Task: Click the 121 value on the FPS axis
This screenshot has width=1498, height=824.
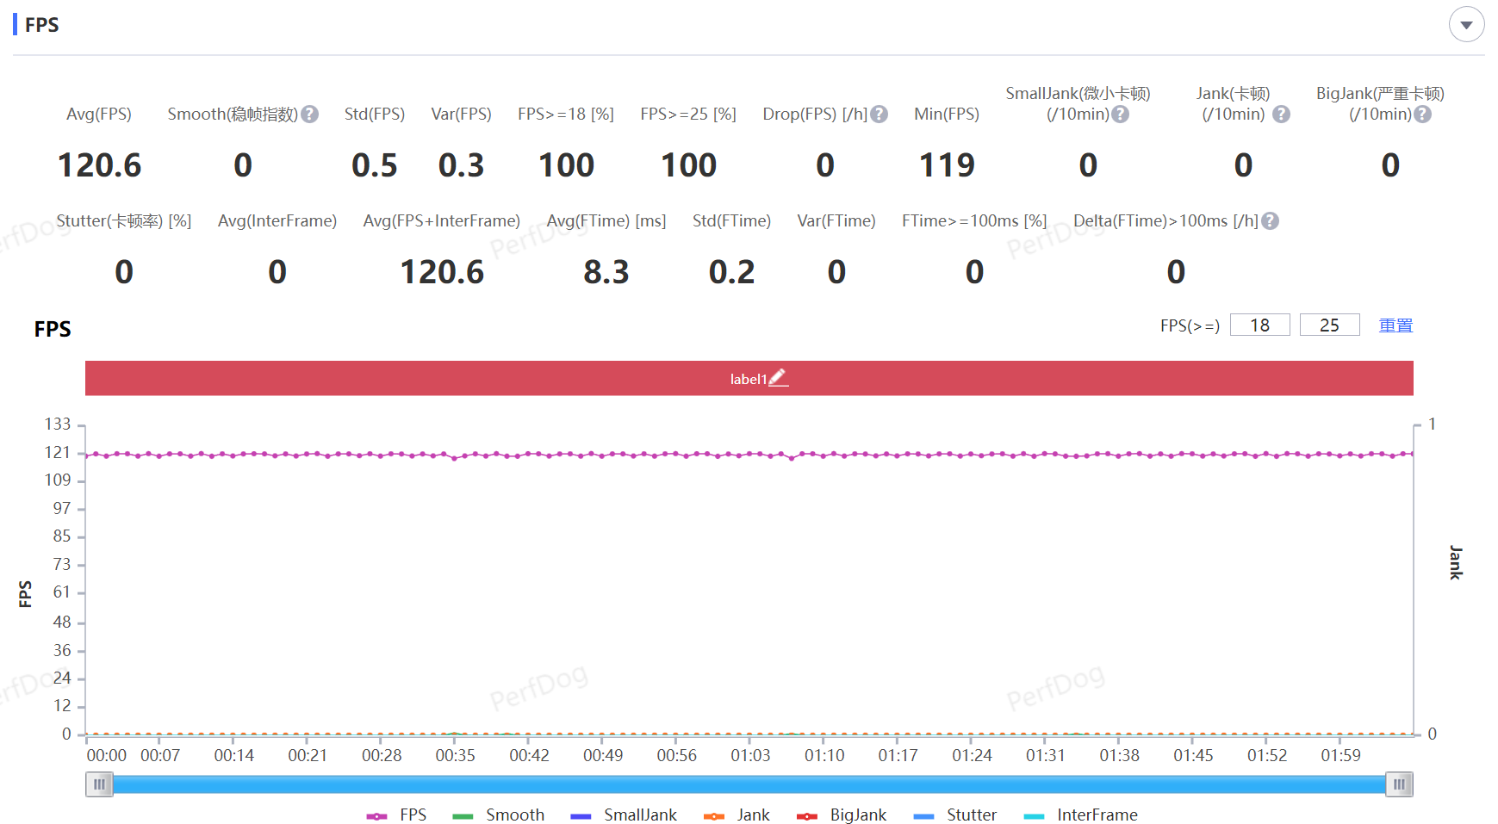Action: (x=58, y=452)
